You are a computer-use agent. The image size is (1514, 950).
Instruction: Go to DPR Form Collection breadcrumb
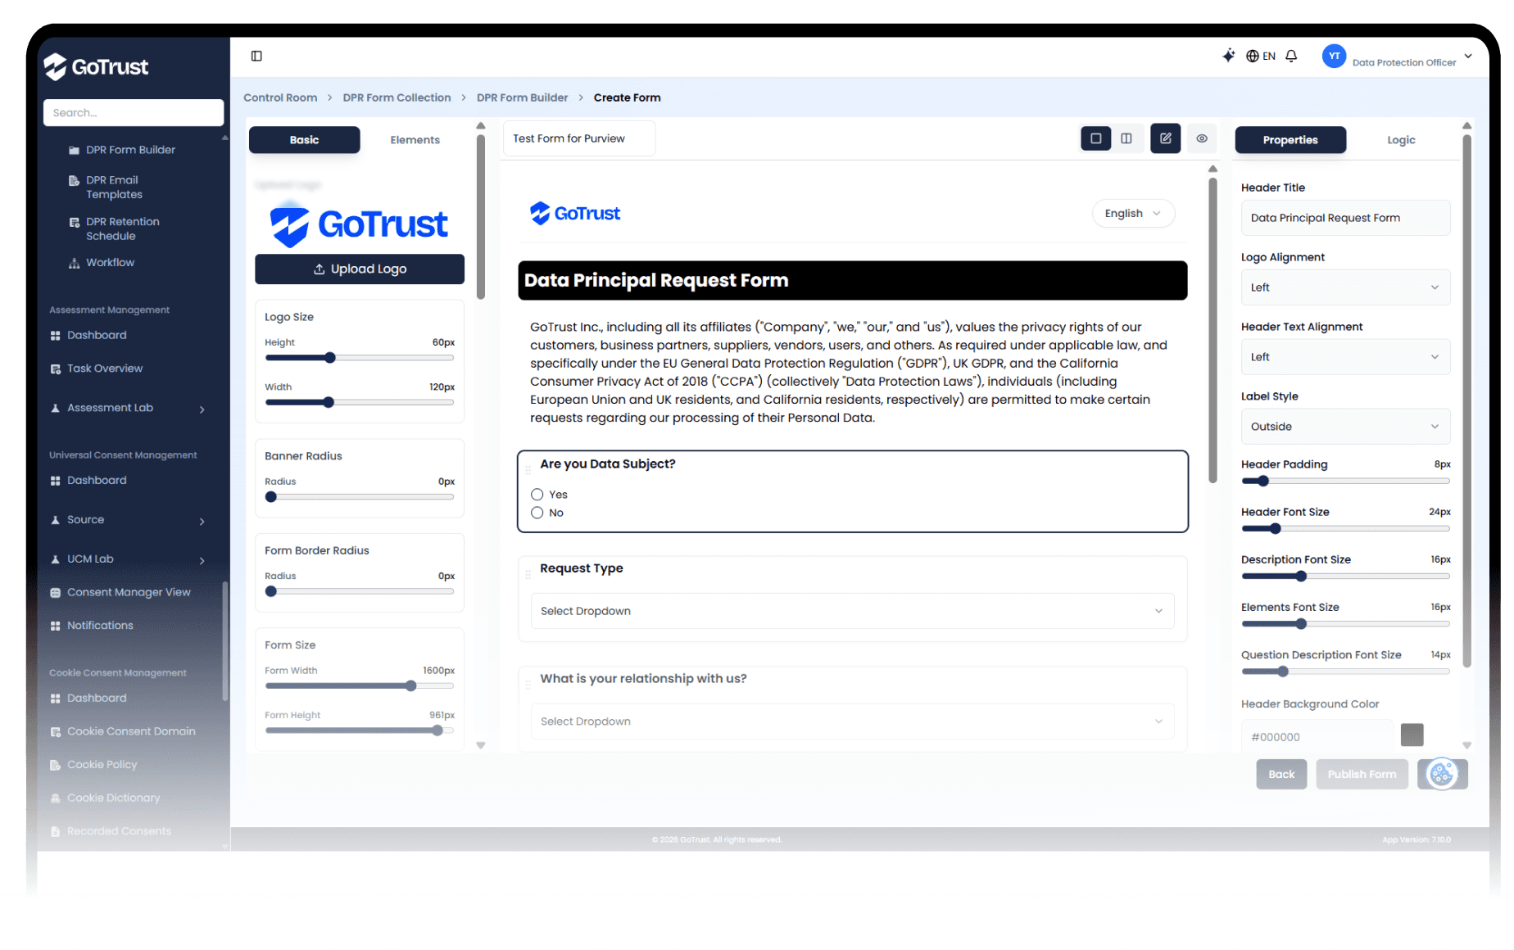[x=397, y=97]
